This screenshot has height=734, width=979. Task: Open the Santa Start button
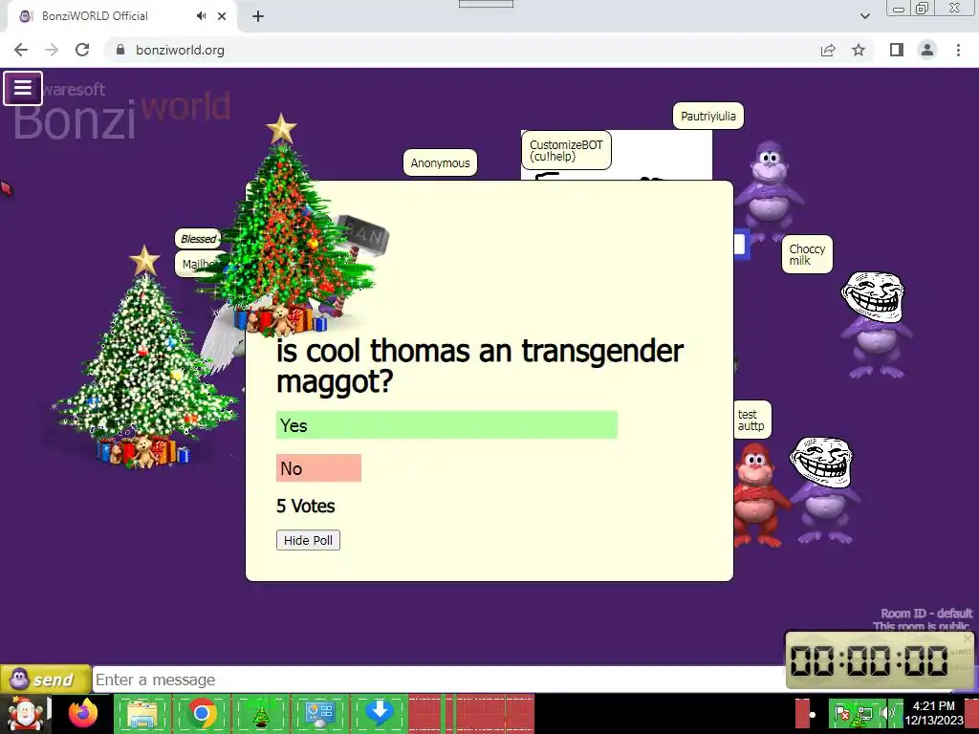25,713
